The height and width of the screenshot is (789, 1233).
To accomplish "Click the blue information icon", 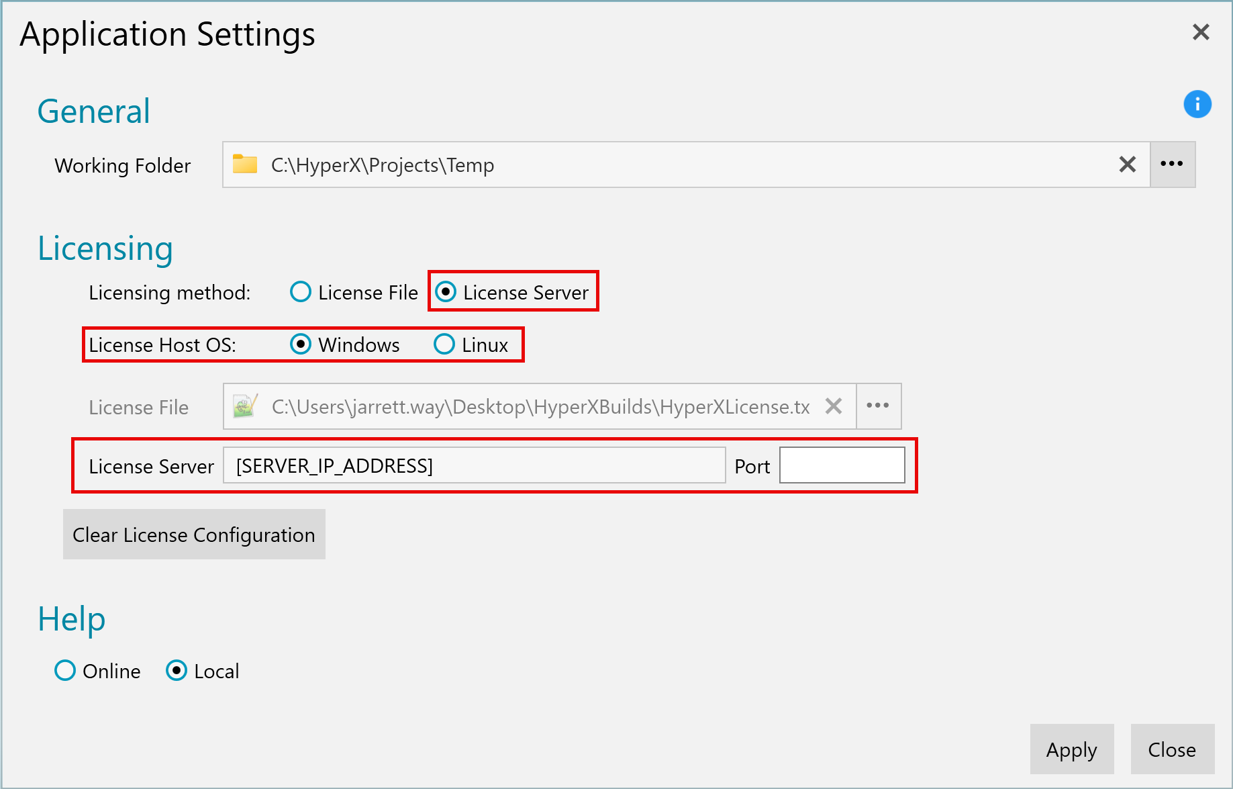I will 1197,104.
